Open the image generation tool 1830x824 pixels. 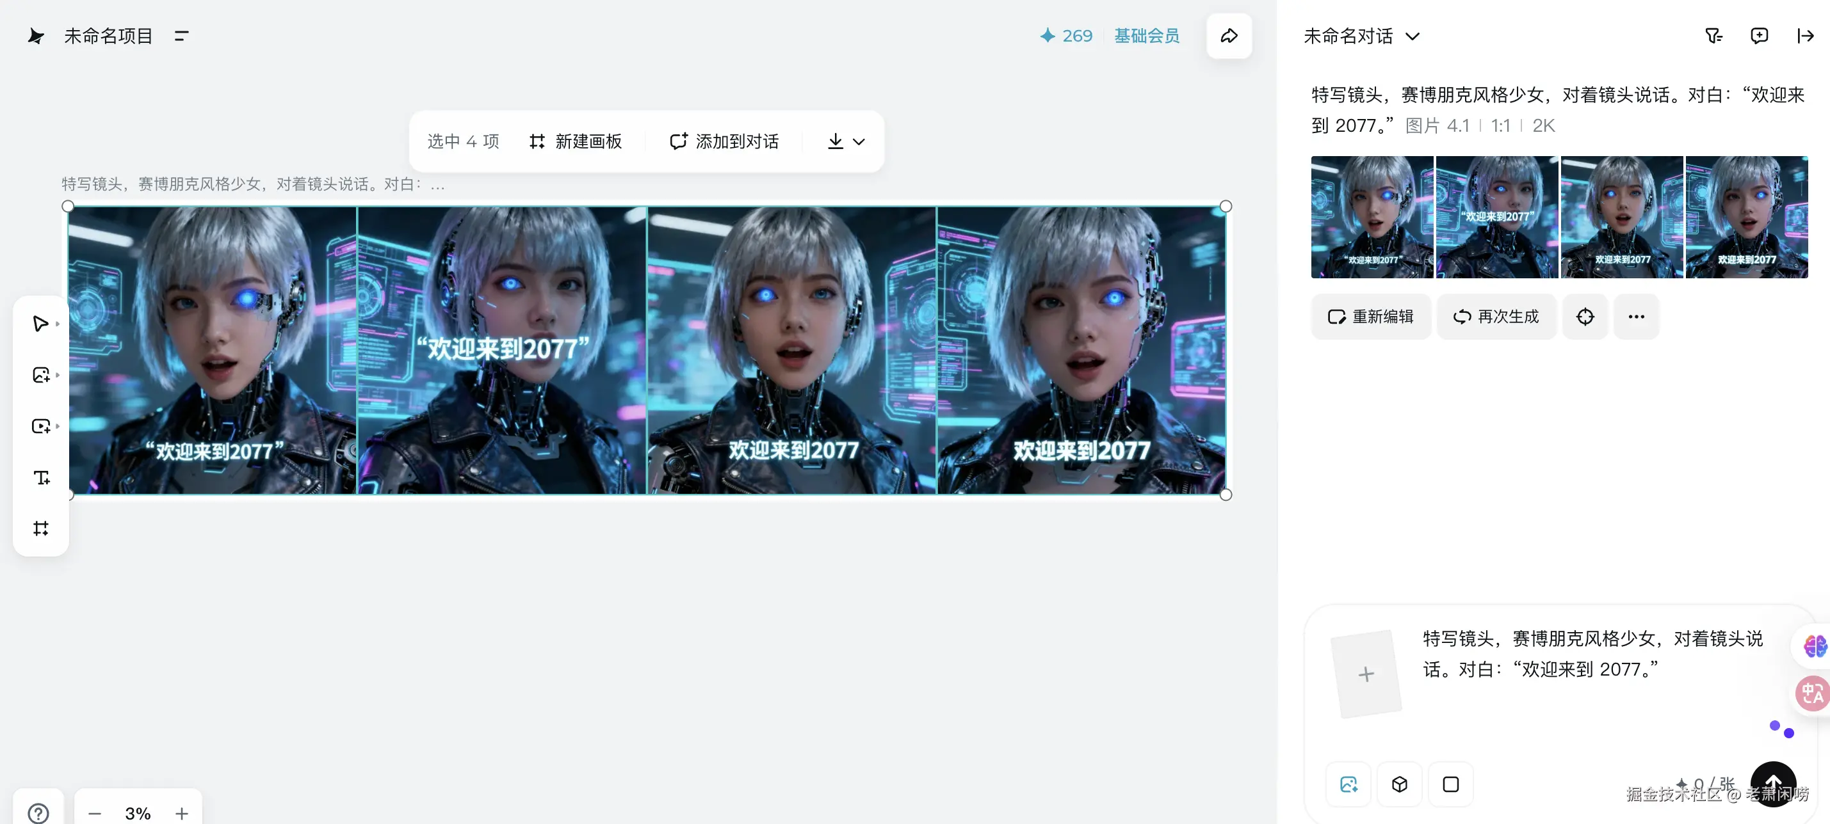click(40, 375)
